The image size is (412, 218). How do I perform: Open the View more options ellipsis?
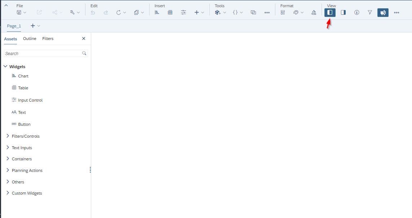[397, 13]
